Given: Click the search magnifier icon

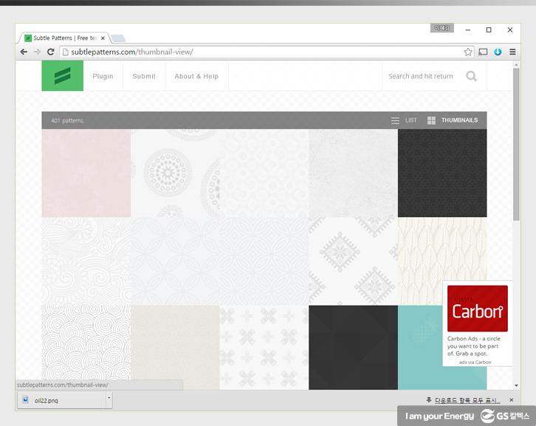Looking at the screenshot, I should pyautogui.click(x=471, y=76).
